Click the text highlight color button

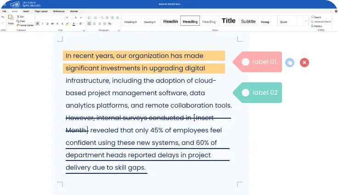point(68,23)
